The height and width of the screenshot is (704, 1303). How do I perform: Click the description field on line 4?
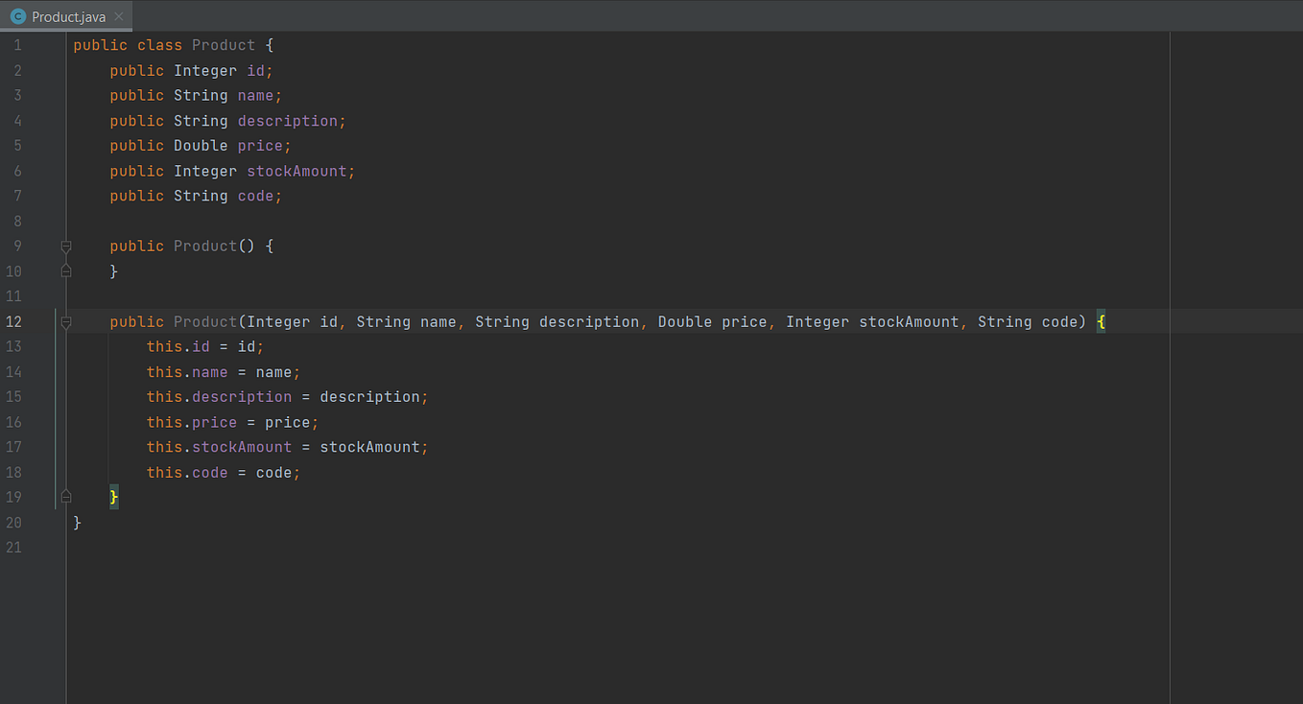289,120
